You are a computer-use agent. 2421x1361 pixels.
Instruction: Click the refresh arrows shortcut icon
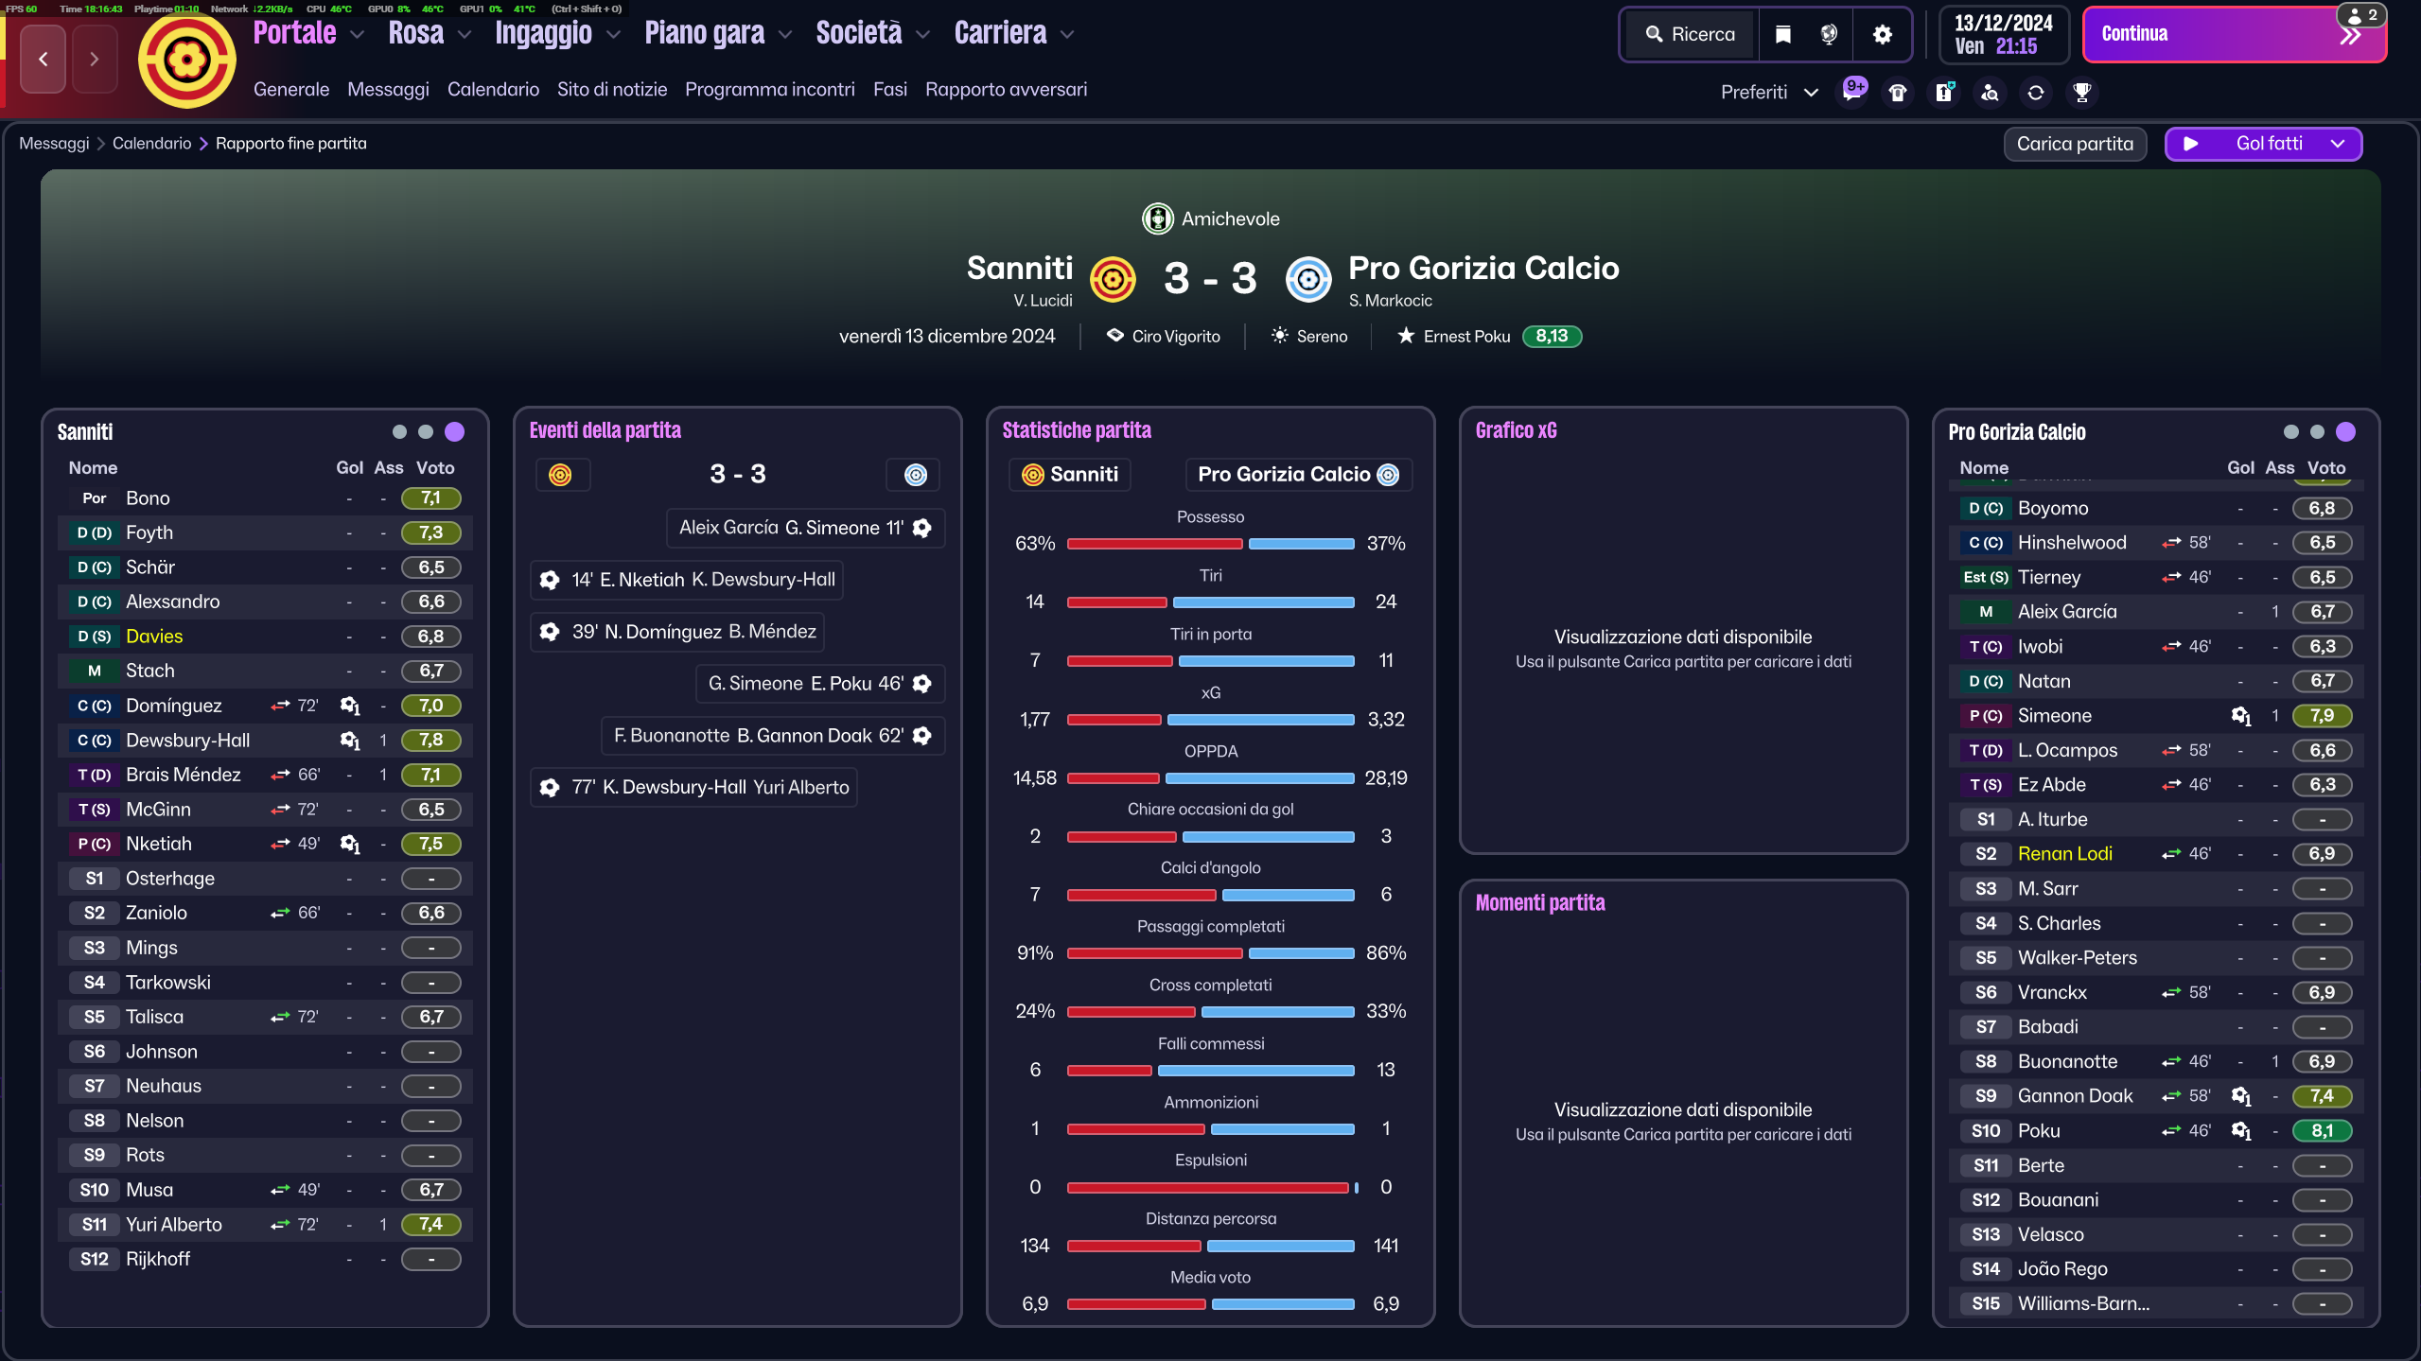(x=2036, y=92)
